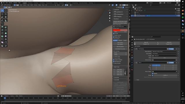Viewport: 185px width, 104px height.
Task: Select the Inset Faces tool
Action: pos(6,27)
